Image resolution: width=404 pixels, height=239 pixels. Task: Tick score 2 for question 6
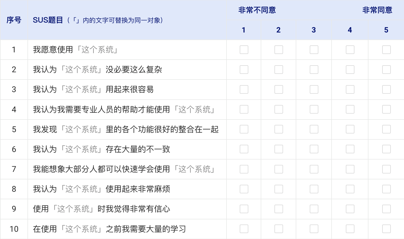click(x=279, y=149)
